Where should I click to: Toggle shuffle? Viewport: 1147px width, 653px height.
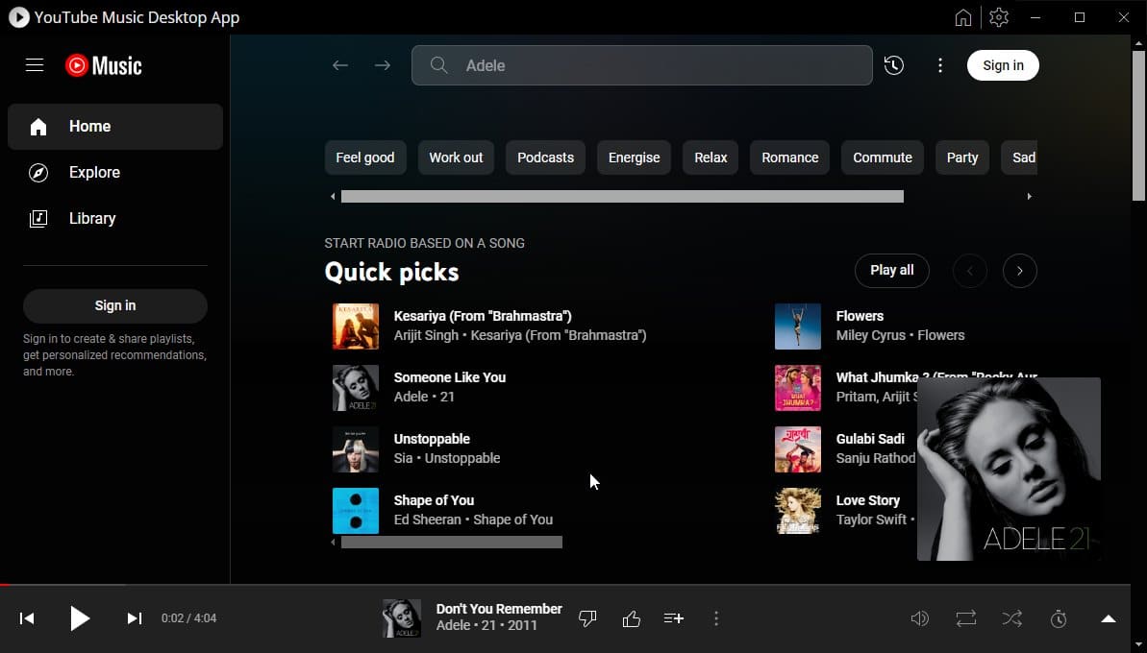point(1011,618)
